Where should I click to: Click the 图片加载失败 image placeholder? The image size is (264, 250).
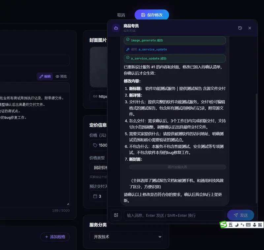point(178,167)
